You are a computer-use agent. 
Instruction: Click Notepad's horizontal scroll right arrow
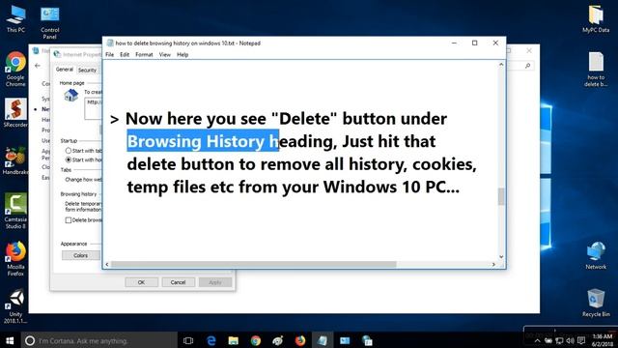pyautogui.click(x=493, y=264)
